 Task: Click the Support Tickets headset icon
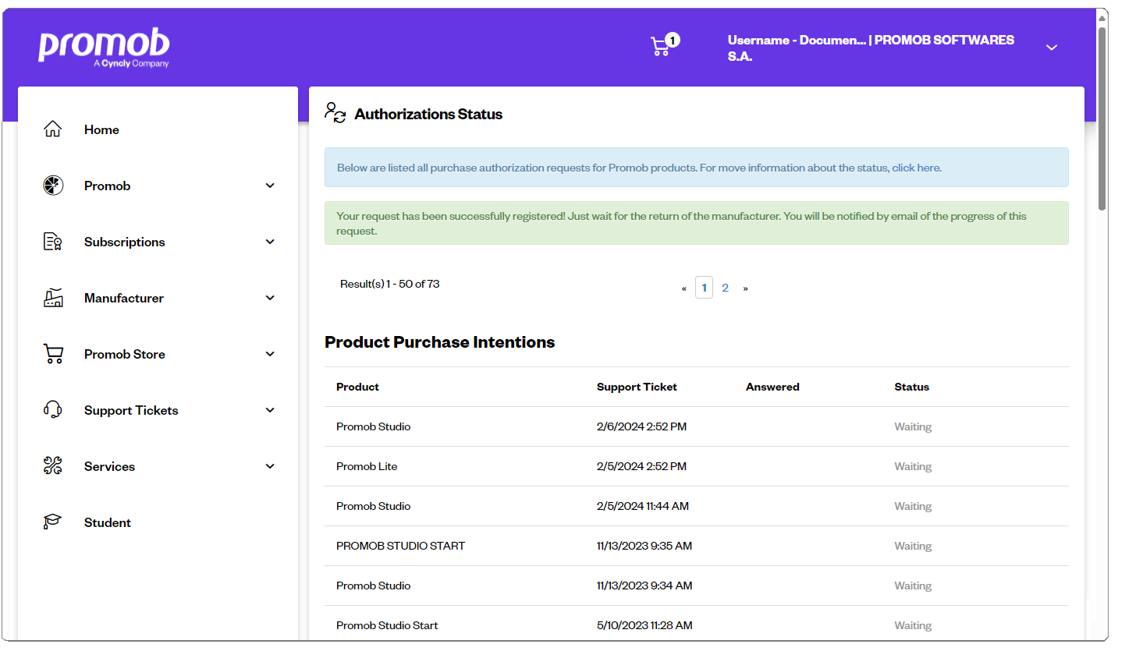coord(52,410)
